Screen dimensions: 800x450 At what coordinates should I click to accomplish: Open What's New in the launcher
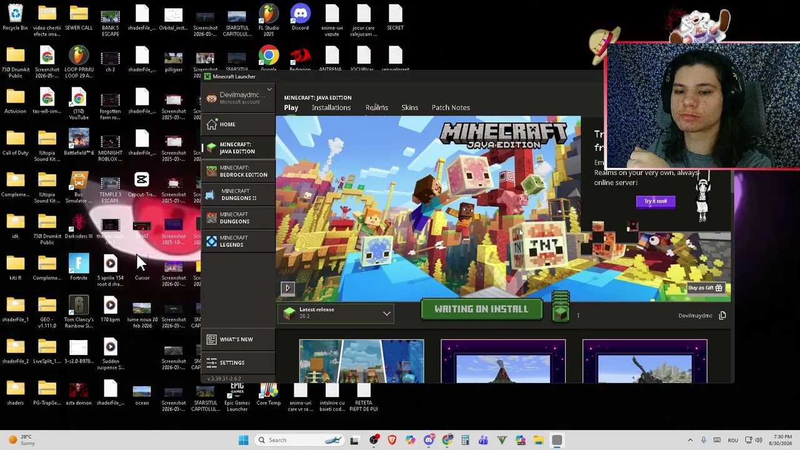tap(238, 339)
